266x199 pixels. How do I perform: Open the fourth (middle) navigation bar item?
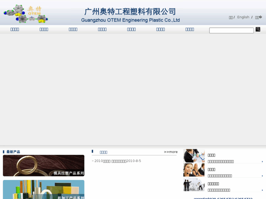(102, 30)
